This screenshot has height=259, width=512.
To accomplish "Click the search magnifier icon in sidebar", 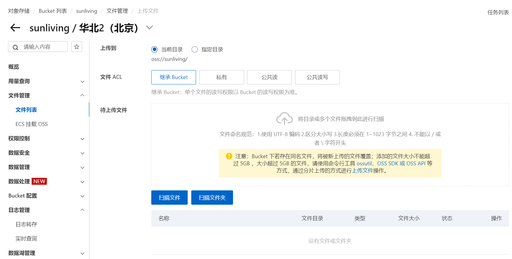I will pos(16,47).
